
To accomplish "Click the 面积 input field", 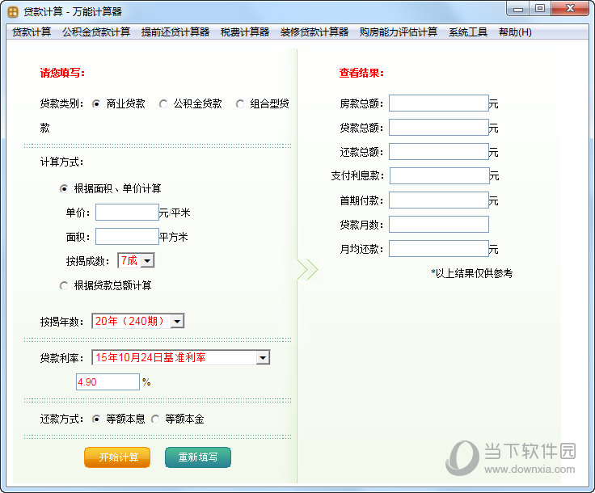I will tap(127, 237).
